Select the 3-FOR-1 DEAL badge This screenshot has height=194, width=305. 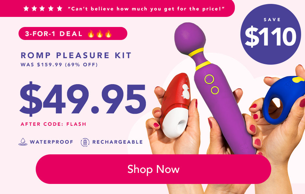pyautogui.click(x=73, y=33)
